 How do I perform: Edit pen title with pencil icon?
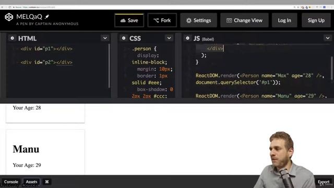tap(47, 17)
